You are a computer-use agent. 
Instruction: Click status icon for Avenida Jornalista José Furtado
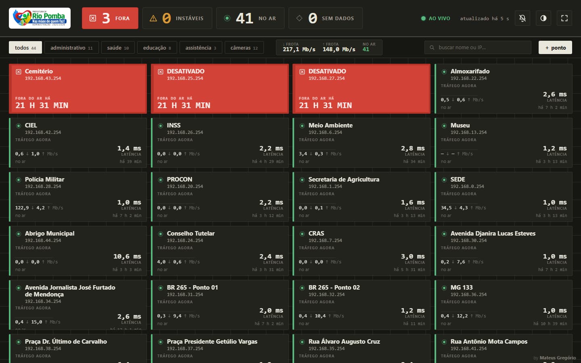click(x=19, y=288)
